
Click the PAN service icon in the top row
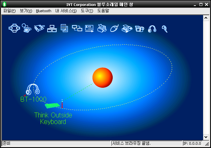(14, 28)
